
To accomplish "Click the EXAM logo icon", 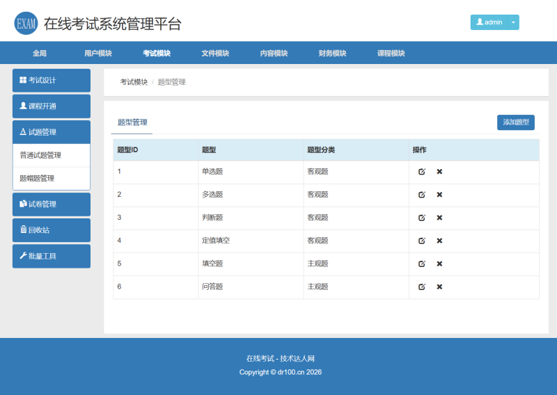I will 26,24.
